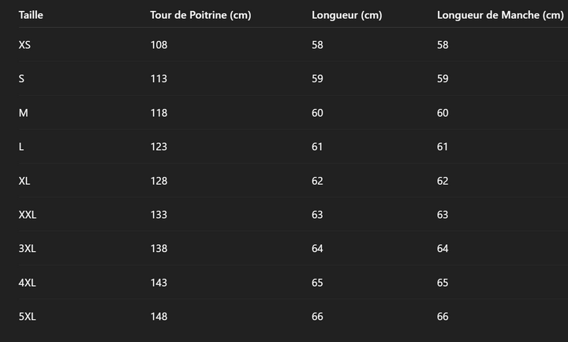Click the 63 value under Longueur de Manche
Image resolution: width=568 pixels, height=342 pixels.
pos(443,215)
